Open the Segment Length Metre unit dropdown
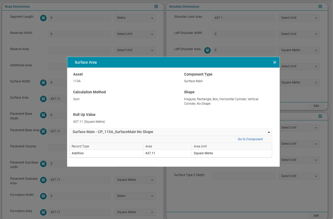333x219 pixels. coord(135,18)
